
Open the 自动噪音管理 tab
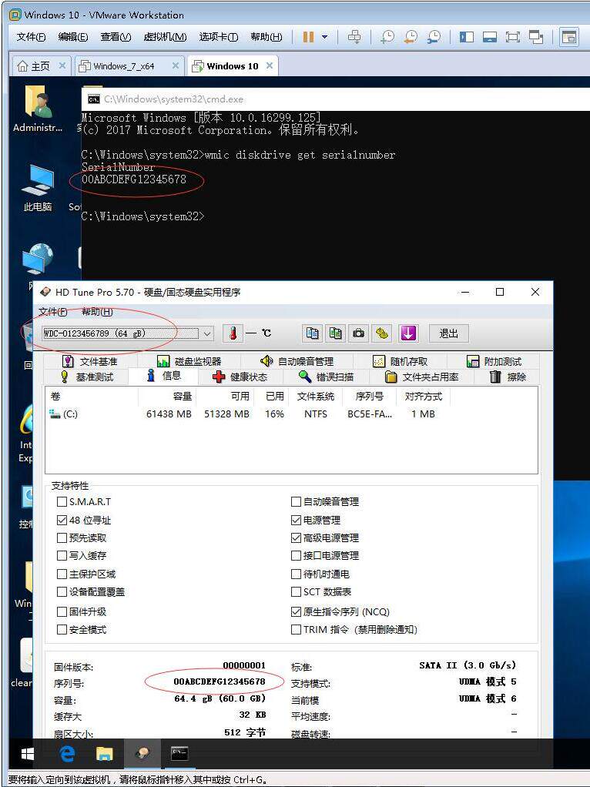tap(297, 361)
